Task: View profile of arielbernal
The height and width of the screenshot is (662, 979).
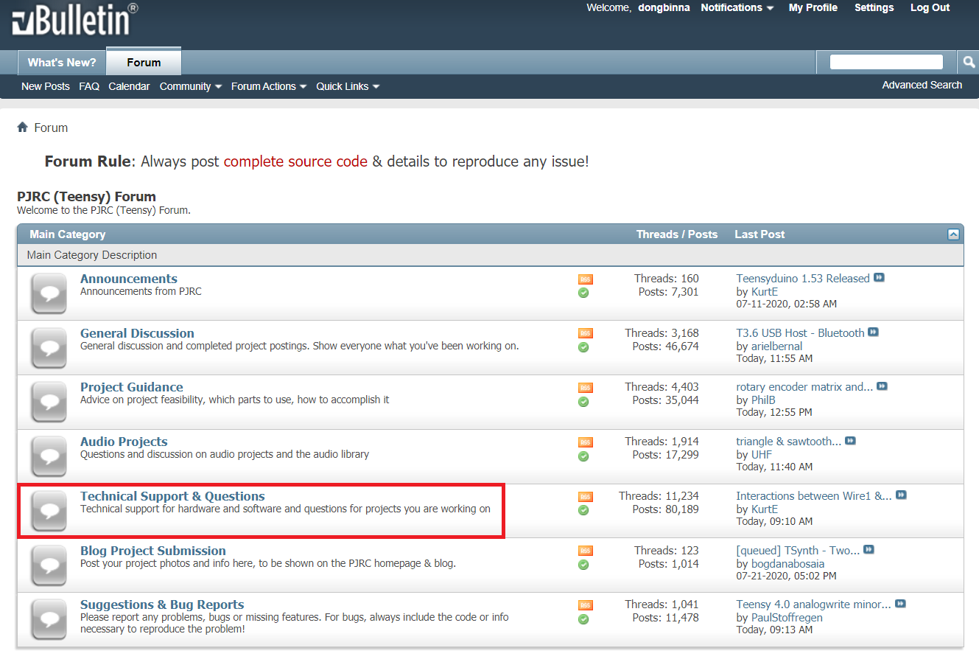Action: (776, 346)
